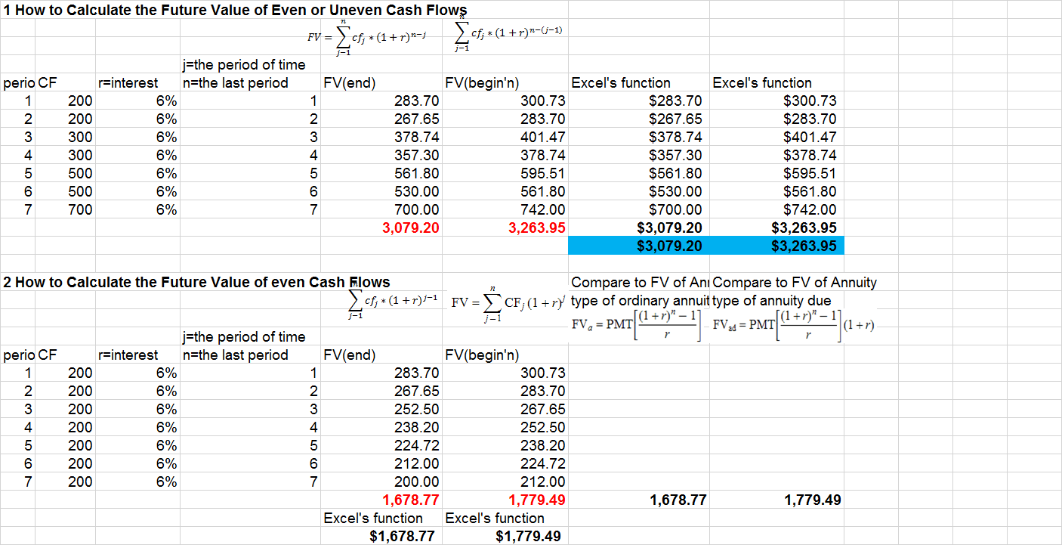The image size is (1062, 545).
Task: Click the red total 1,678.77 cell
Action: (x=412, y=500)
